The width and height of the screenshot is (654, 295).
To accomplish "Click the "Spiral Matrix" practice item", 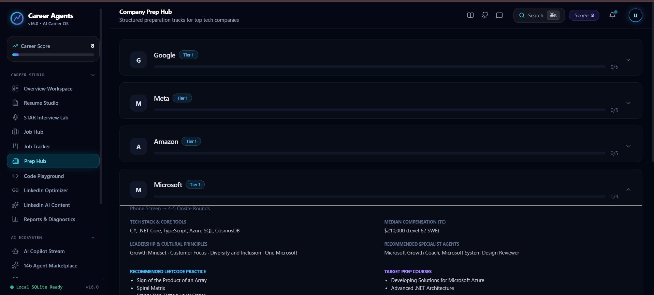I will 151,288.
